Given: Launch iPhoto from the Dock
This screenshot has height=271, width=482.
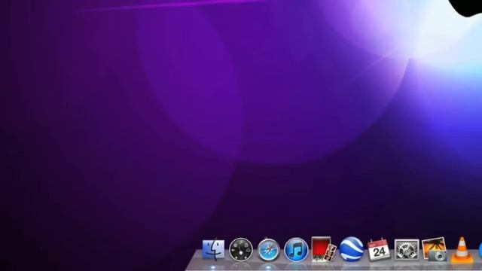Looking at the screenshot, I should (x=435, y=249).
